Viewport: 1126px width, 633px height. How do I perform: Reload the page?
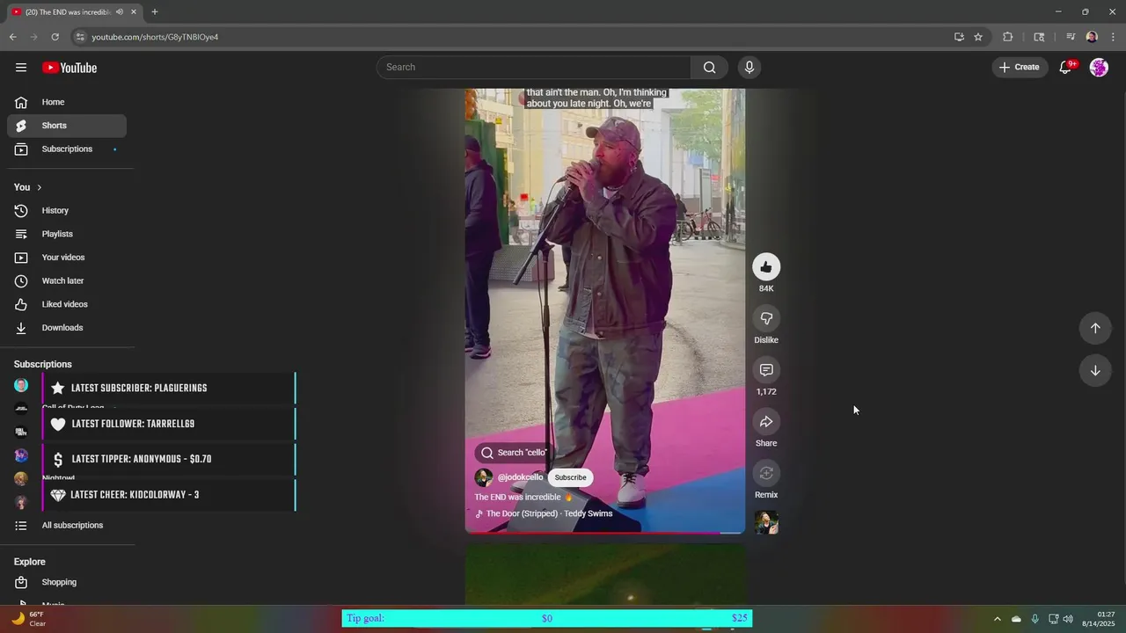55,37
